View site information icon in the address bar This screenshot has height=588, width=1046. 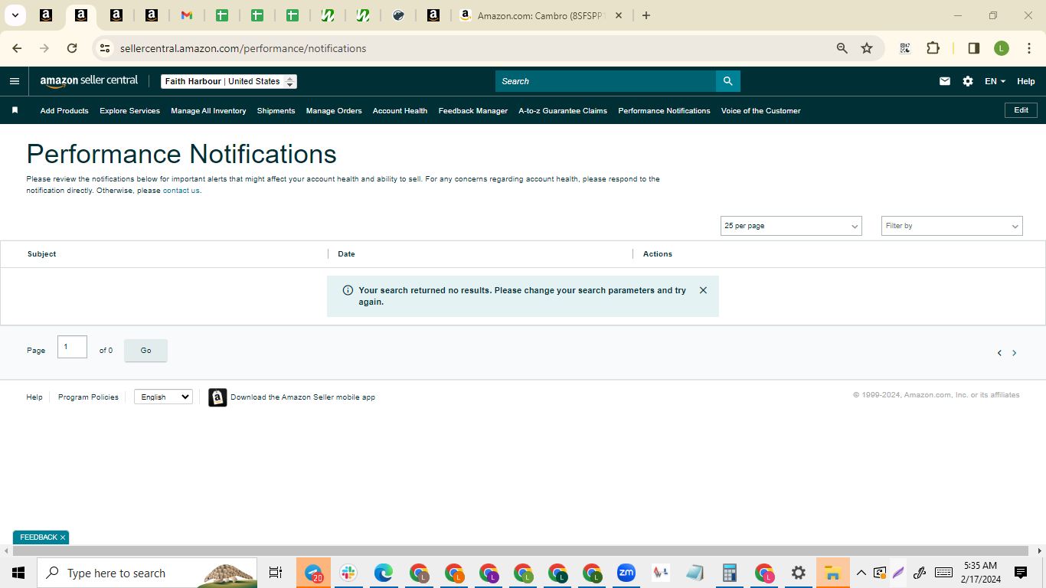pyautogui.click(x=105, y=48)
